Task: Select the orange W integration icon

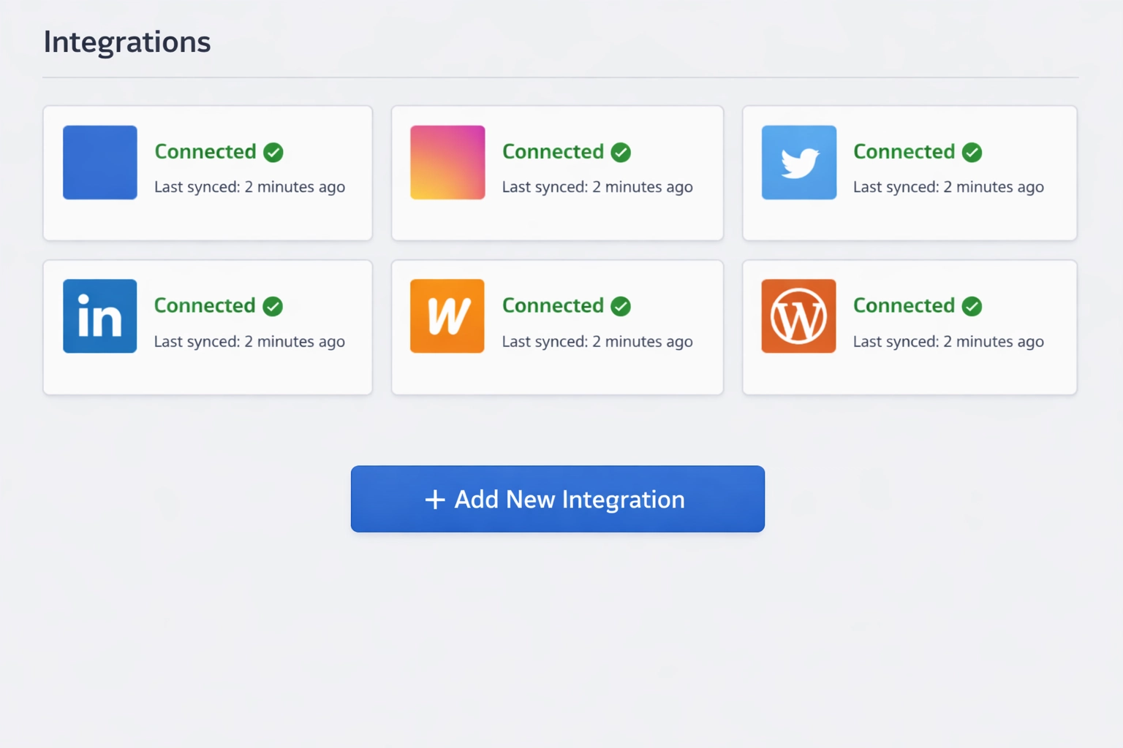Action: (447, 316)
